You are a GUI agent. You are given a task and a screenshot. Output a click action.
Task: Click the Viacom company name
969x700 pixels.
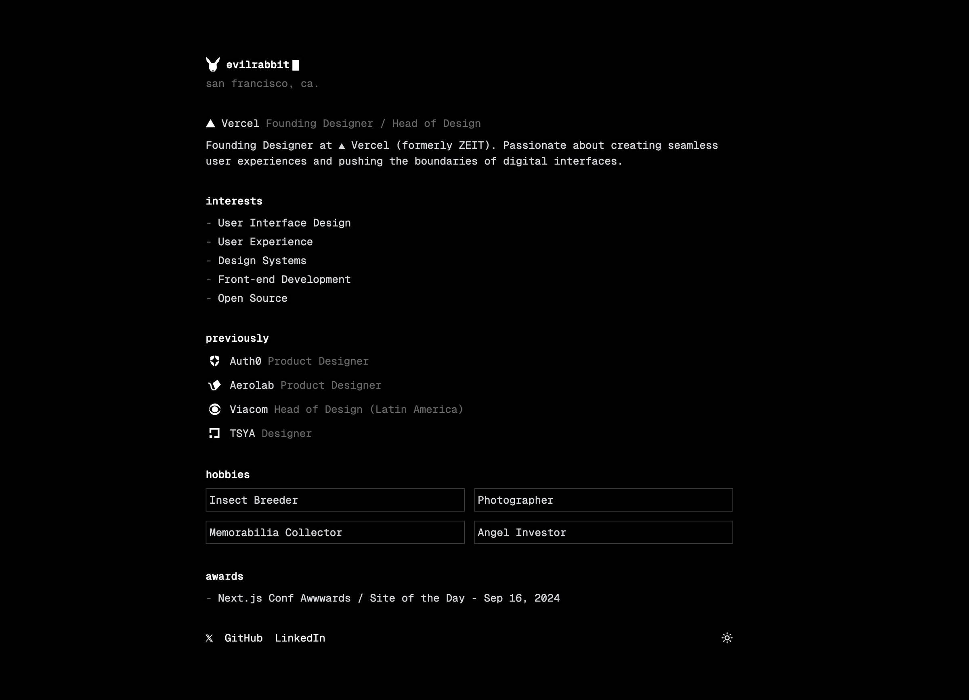point(249,410)
